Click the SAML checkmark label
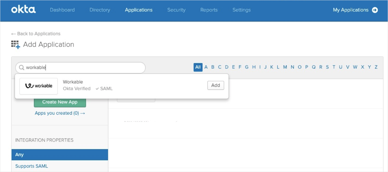The width and height of the screenshot is (388, 172). pyautogui.click(x=104, y=89)
